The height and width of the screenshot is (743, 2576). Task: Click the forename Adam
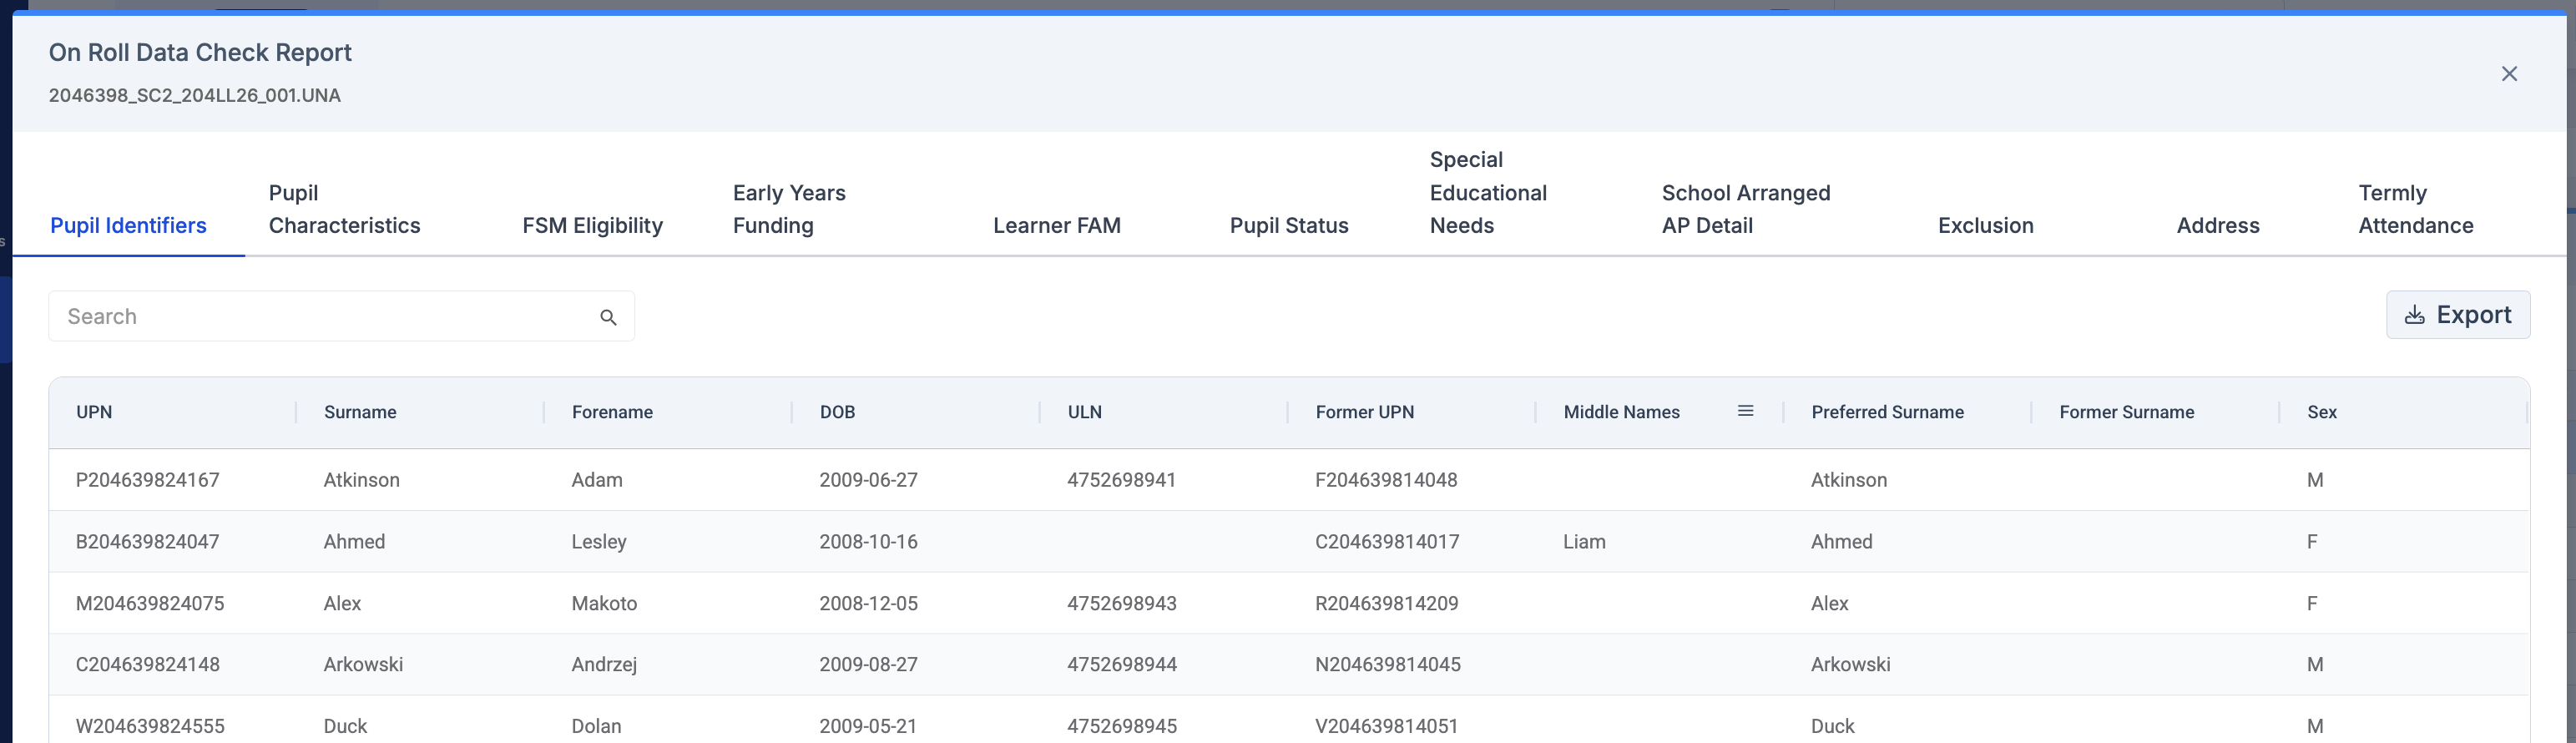pos(597,480)
